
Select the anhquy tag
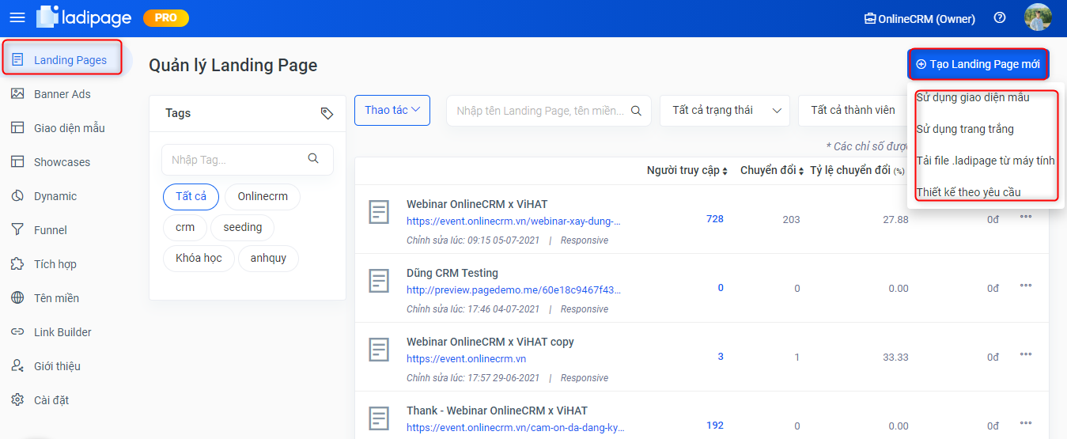(x=268, y=258)
